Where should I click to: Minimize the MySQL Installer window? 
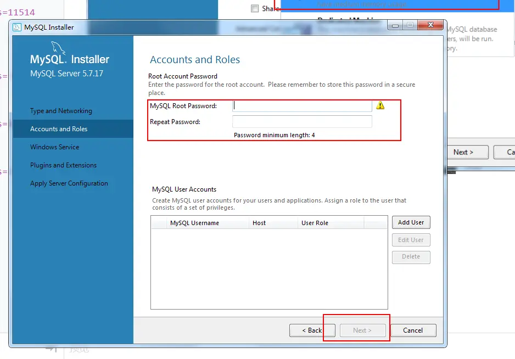coord(395,25)
